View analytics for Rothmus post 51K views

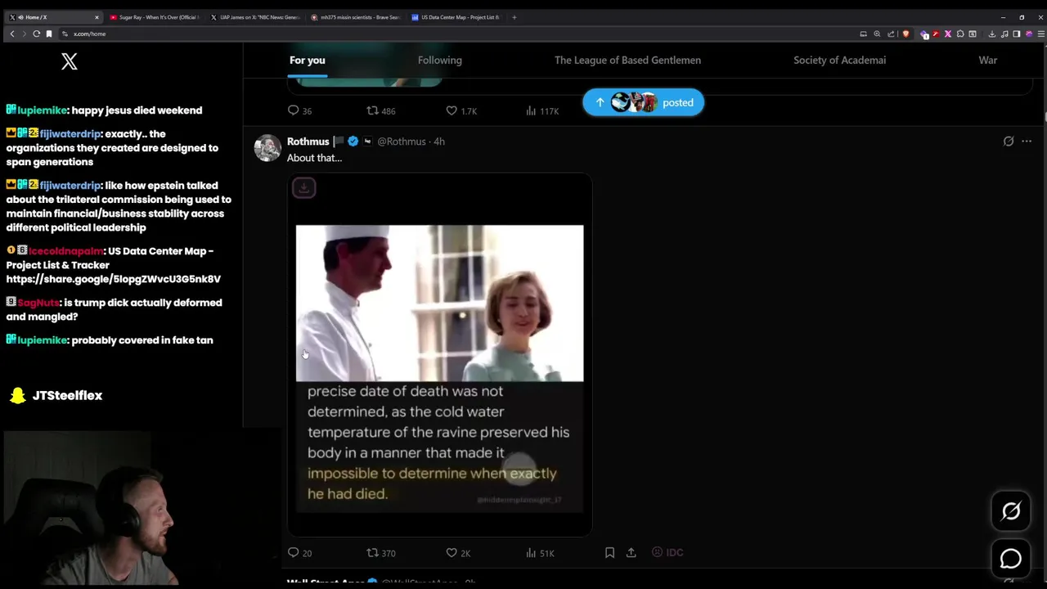tap(540, 553)
